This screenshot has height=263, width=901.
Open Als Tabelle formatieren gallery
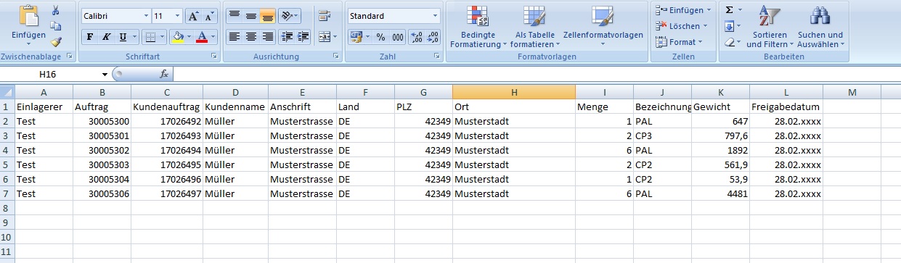coord(535,28)
